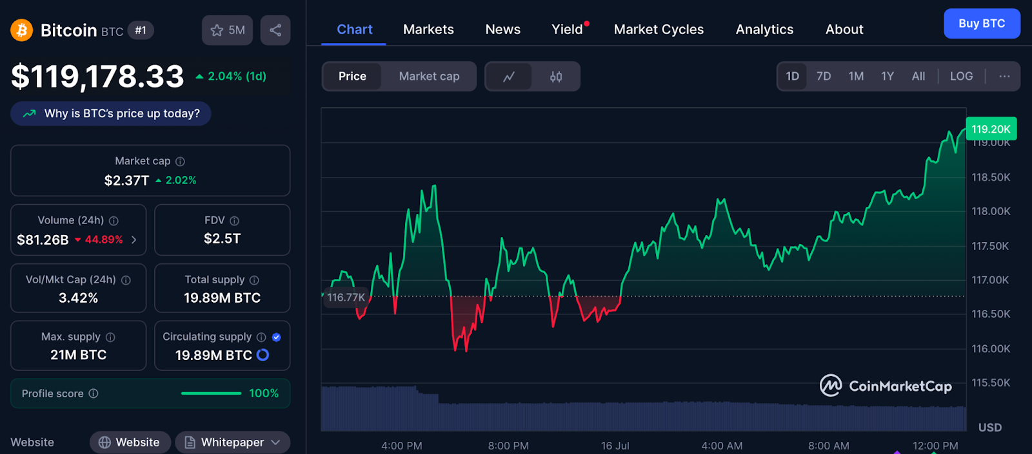Click the volume bars under the chart
Viewport: 1032px width, 454px height.
644,410
